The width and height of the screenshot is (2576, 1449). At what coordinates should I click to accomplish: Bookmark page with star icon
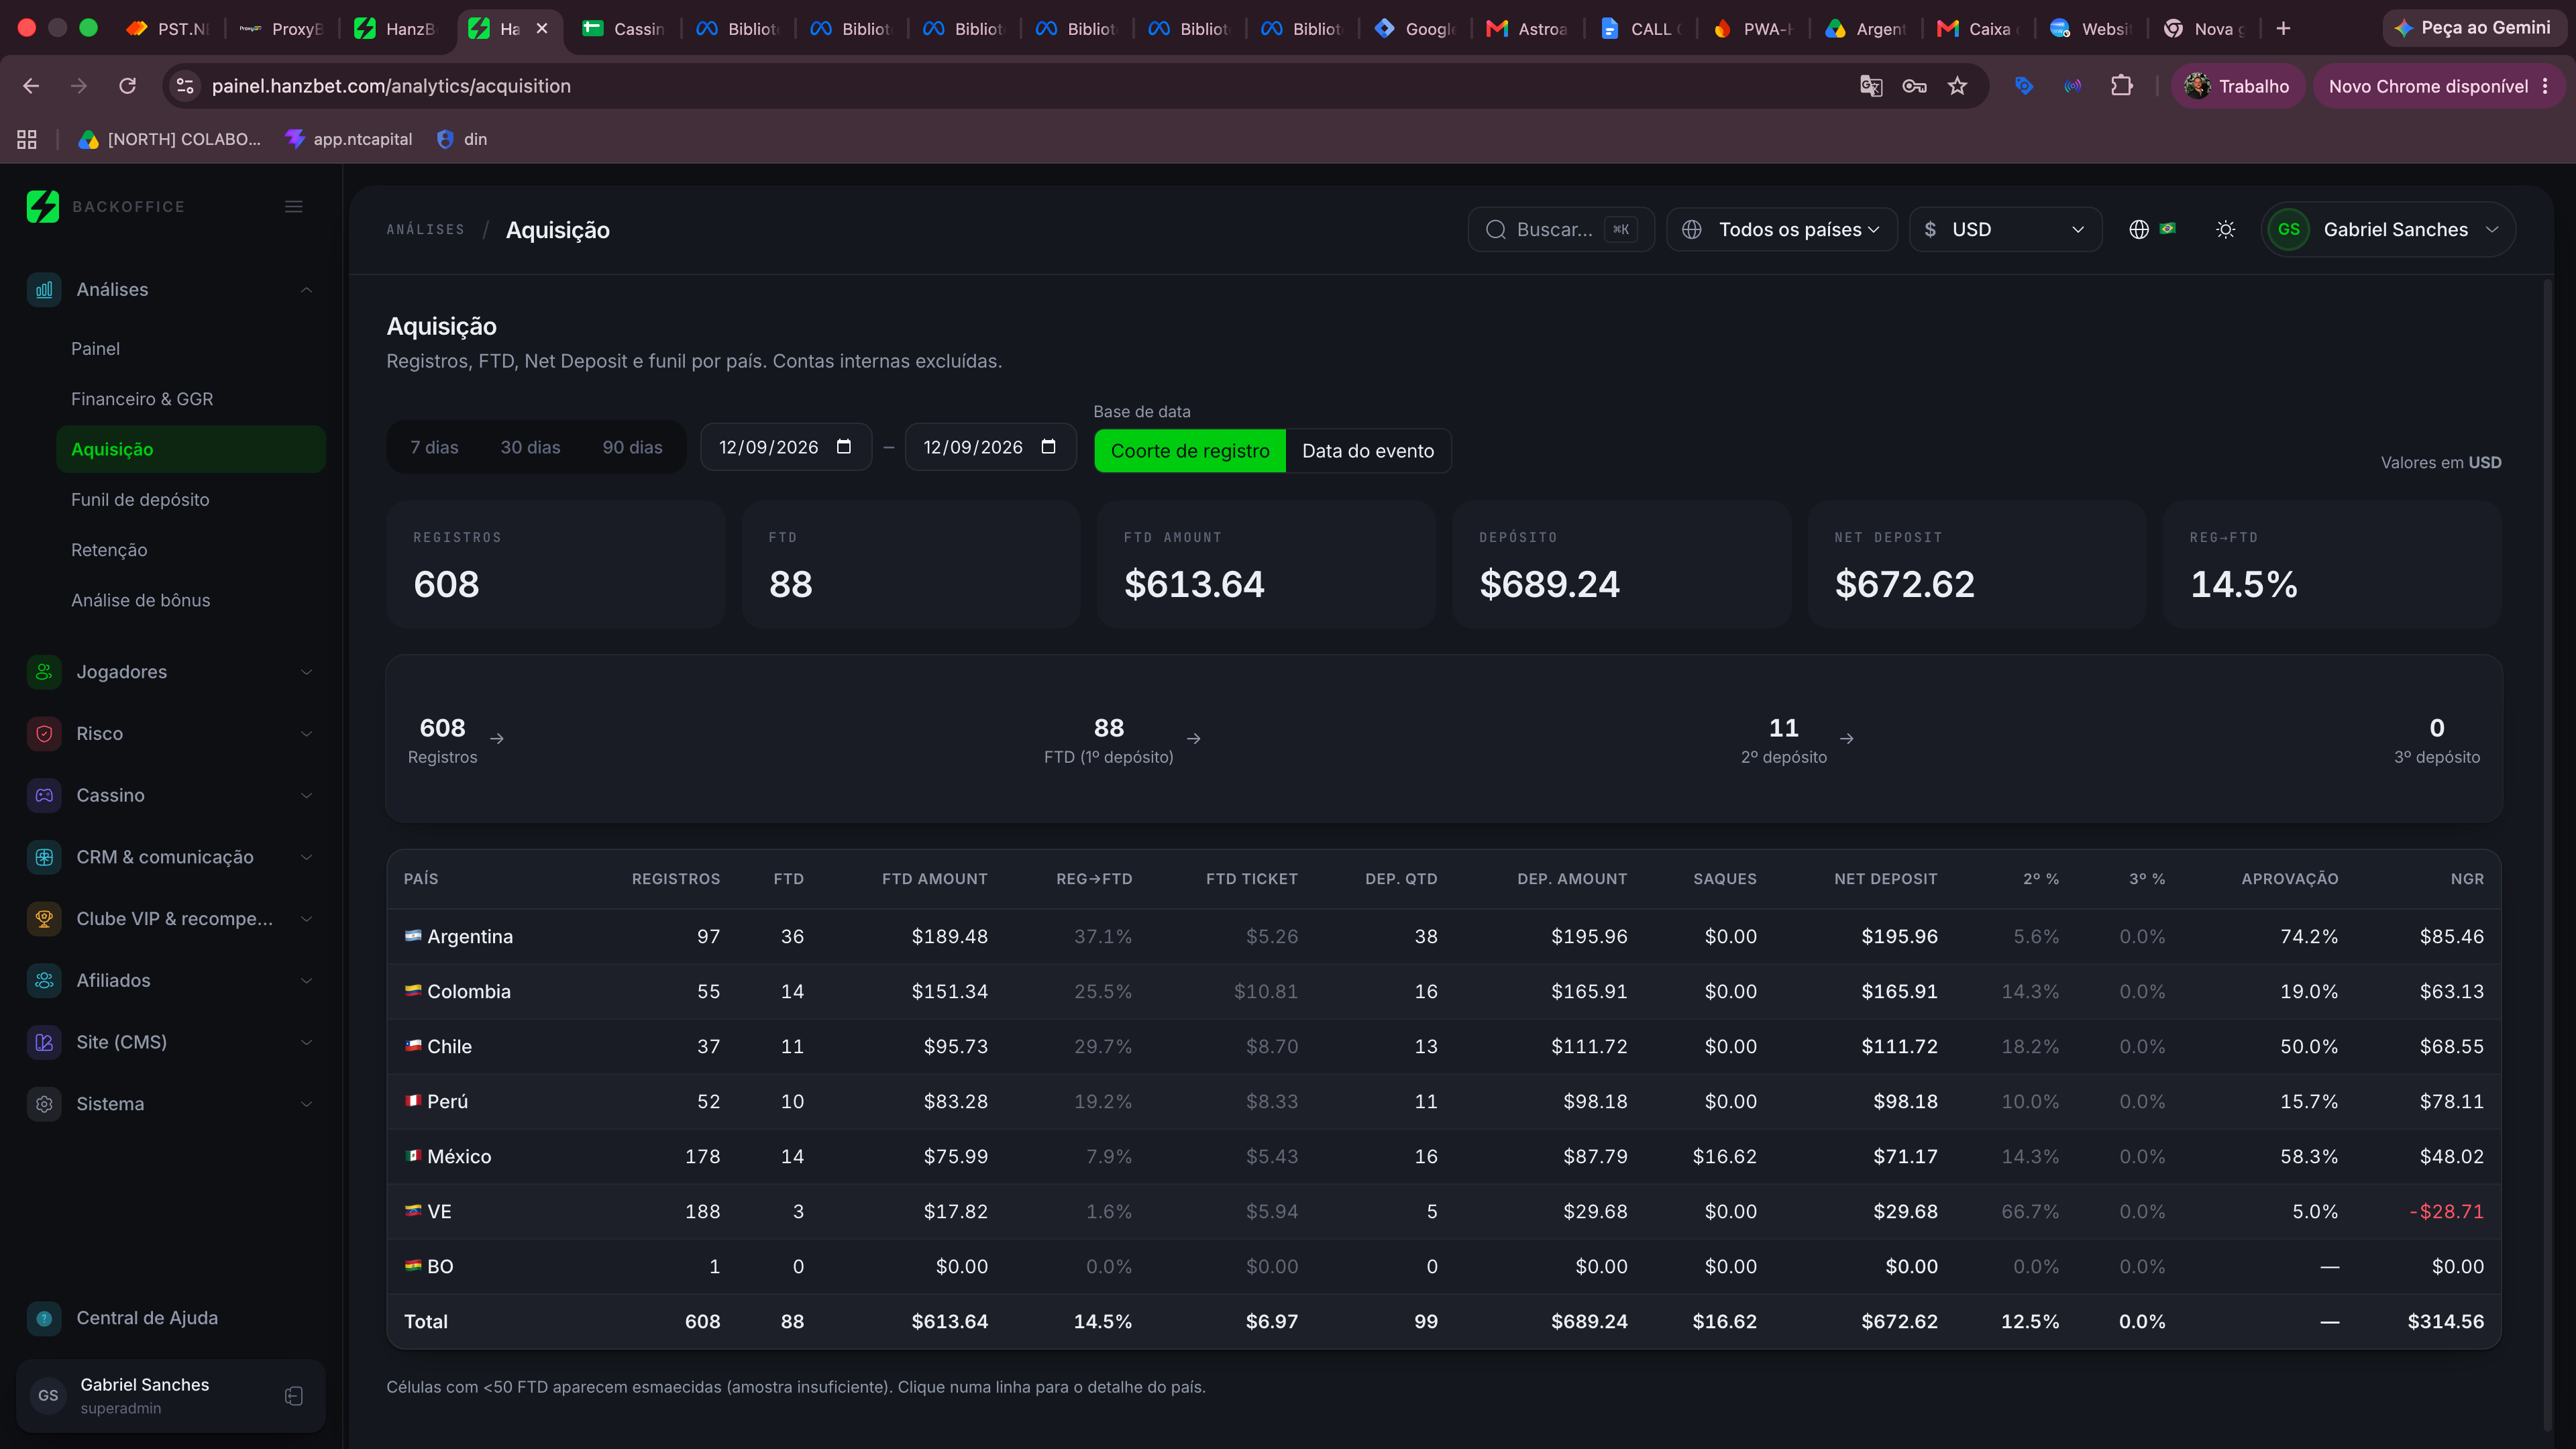click(1957, 86)
